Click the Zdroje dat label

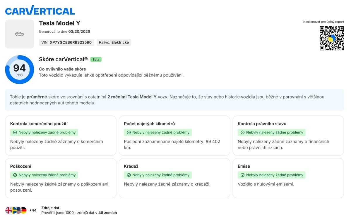[50, 208]
